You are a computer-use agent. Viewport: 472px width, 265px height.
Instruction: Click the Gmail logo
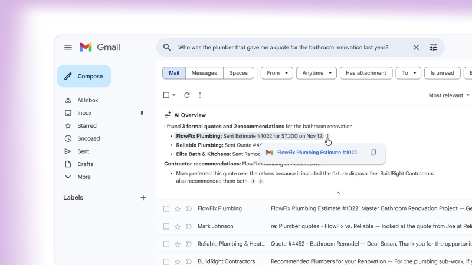(100, 47)
